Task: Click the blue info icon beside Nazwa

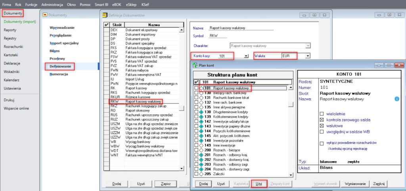Action: point(397,99)
